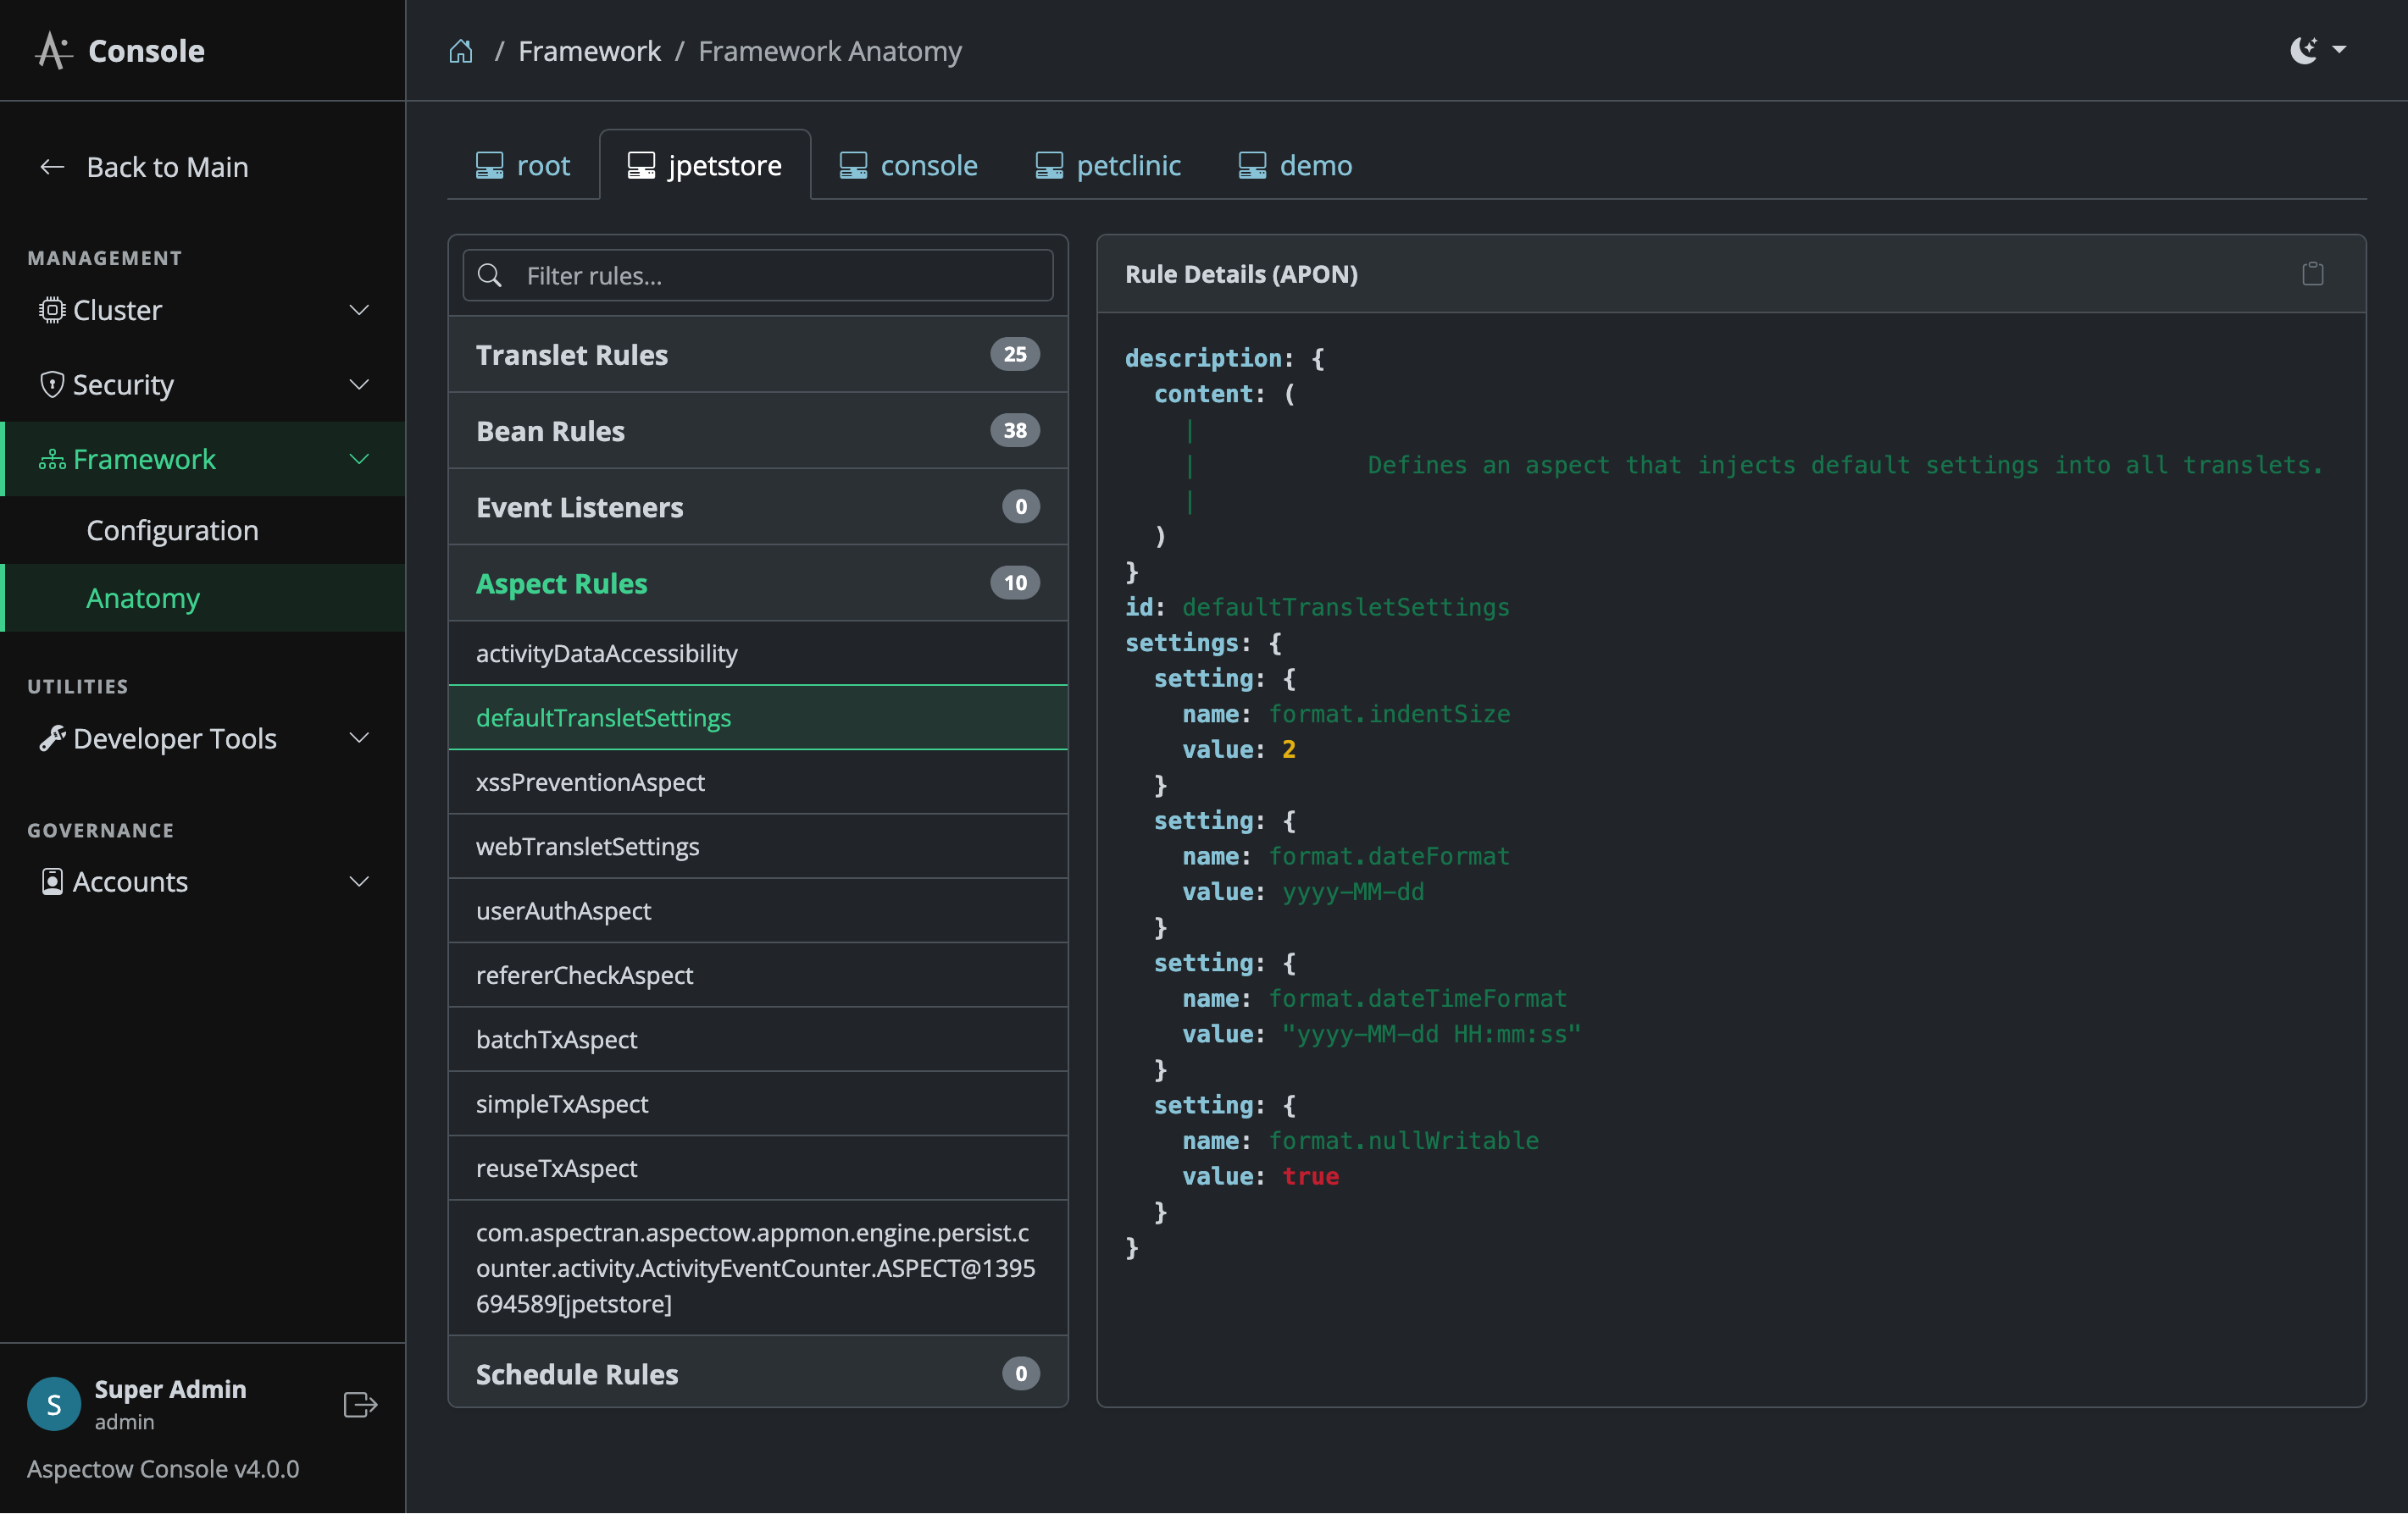
Task: Click the Super Admin user name
Action: point(170,1389)
